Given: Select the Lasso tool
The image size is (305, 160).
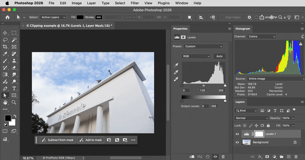Looking at the screenshot, I should point(5,40).
